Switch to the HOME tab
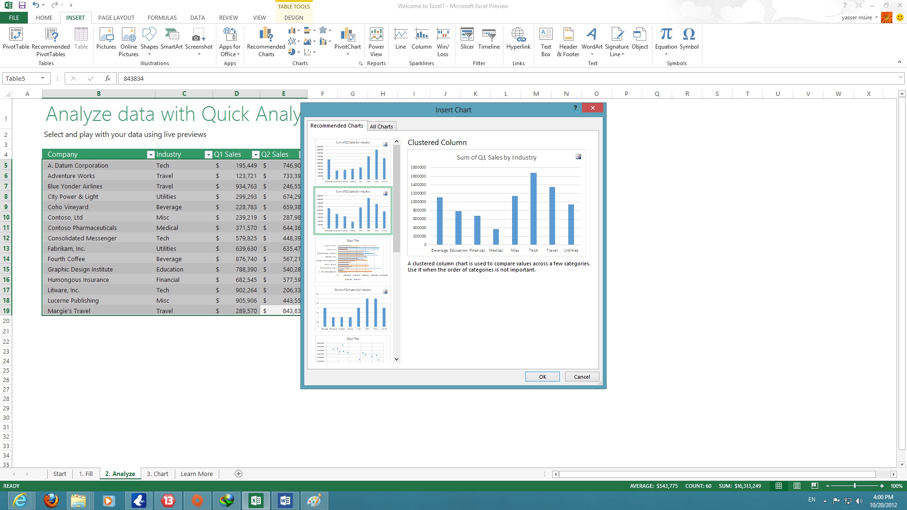Screen dimensions: 907x510 click(x=44, y=17)
